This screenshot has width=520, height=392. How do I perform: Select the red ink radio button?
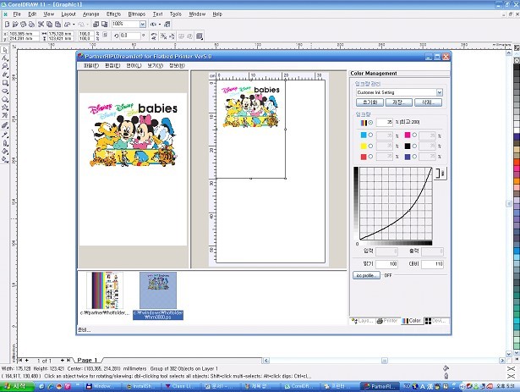point(371,157)
